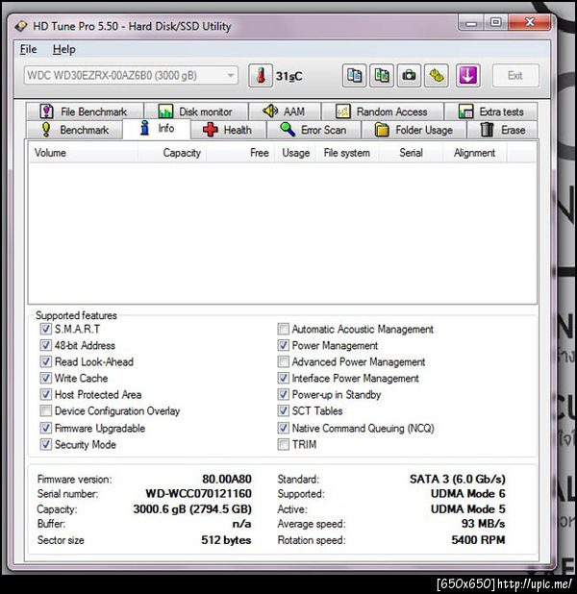The height and width of the screenshot is (594, 577).
Task: Click the copy screenshot to clipboard icon
Action: (x=382, y=76)
